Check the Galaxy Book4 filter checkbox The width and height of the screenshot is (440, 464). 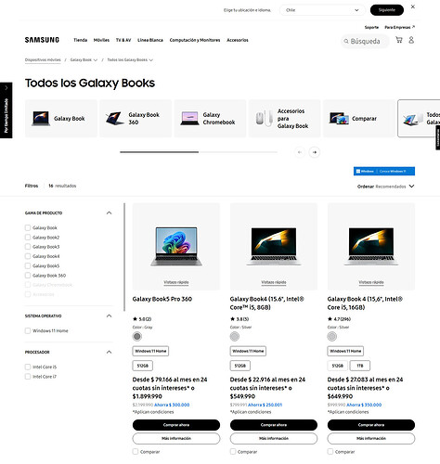click(x=28, y=256)
